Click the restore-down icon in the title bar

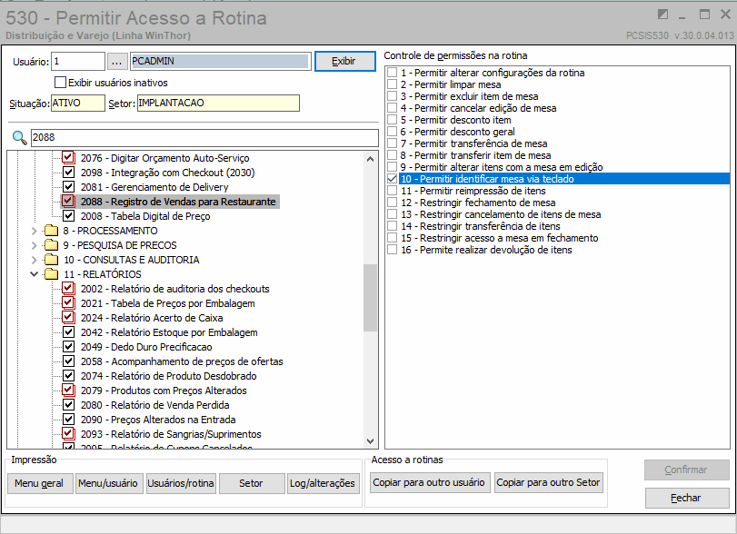coord(662,15)
